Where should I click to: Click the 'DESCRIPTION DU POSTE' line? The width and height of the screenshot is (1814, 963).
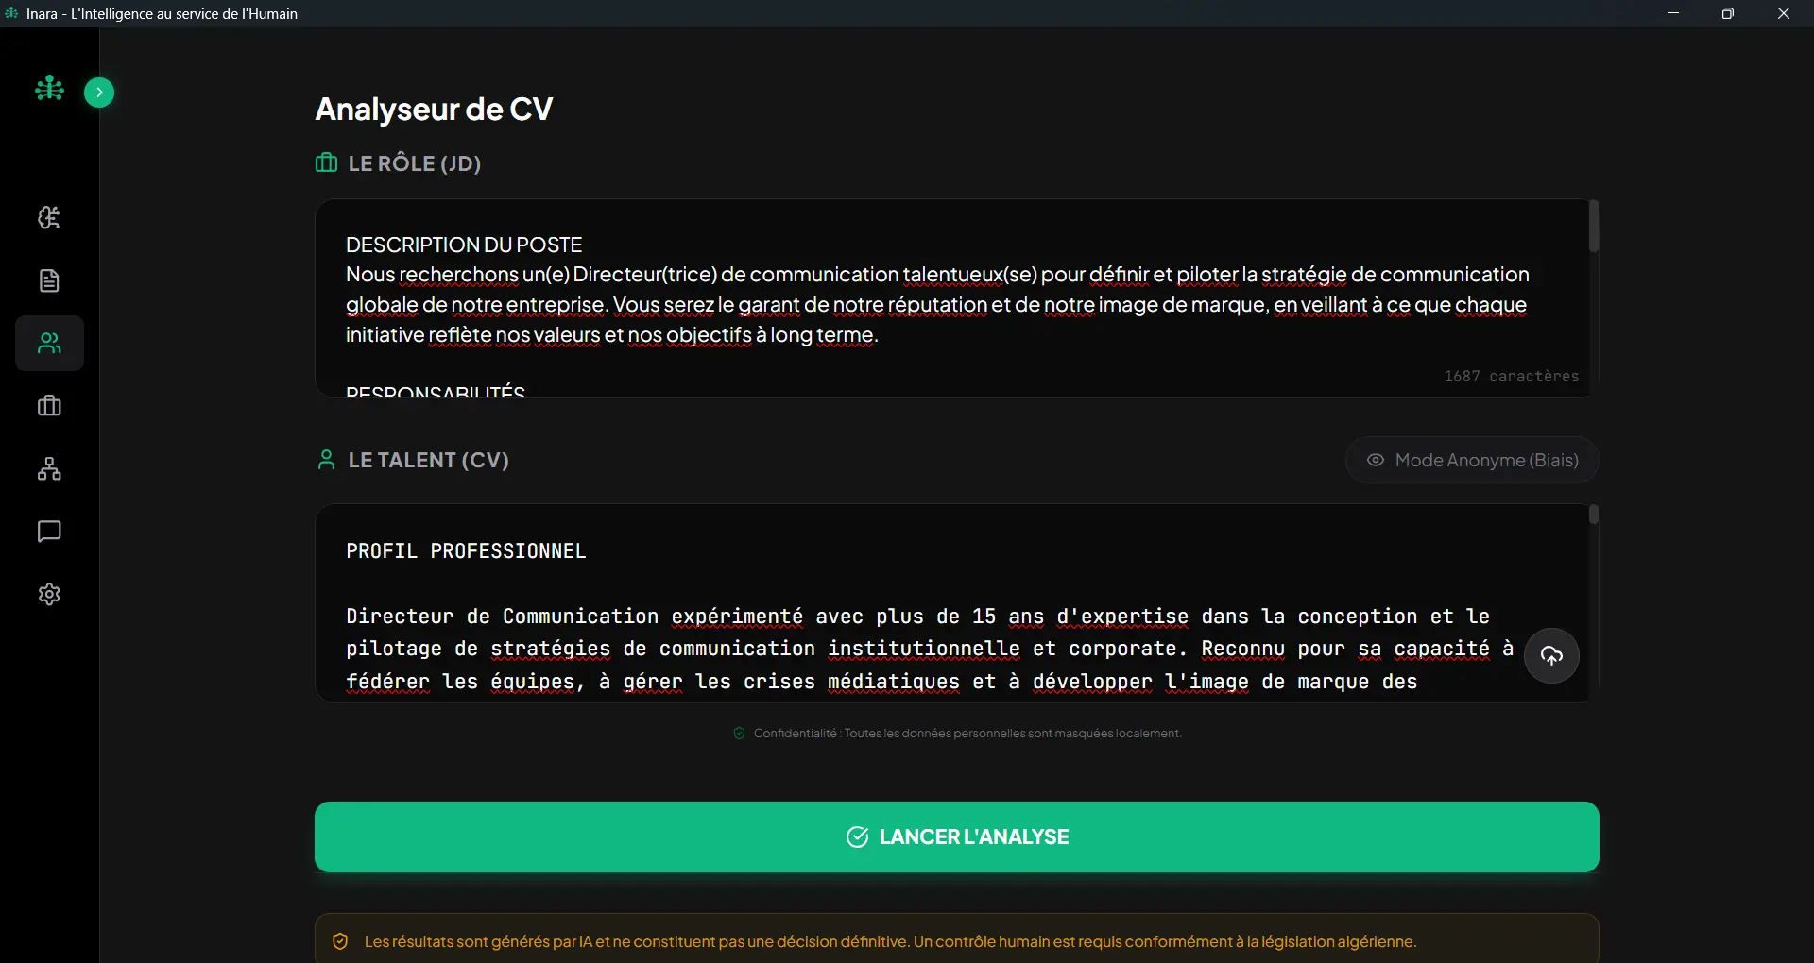point(464,245)
